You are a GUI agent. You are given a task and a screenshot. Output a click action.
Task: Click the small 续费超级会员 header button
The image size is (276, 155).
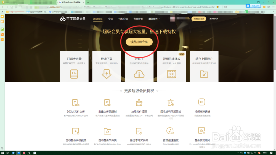pos(199,19)
